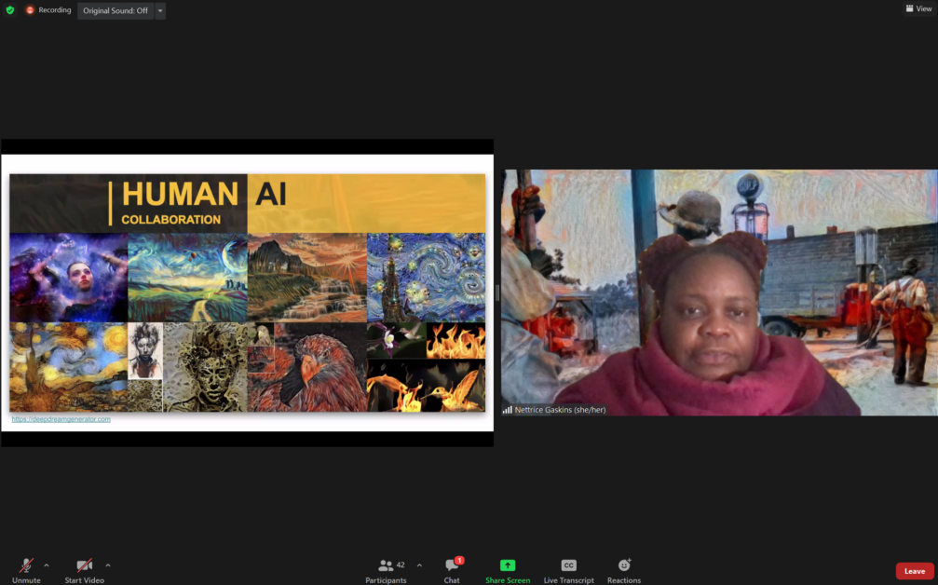Click the eagle artwork on the slide
The height and width of the screenshot is (585, 938).
306,367
